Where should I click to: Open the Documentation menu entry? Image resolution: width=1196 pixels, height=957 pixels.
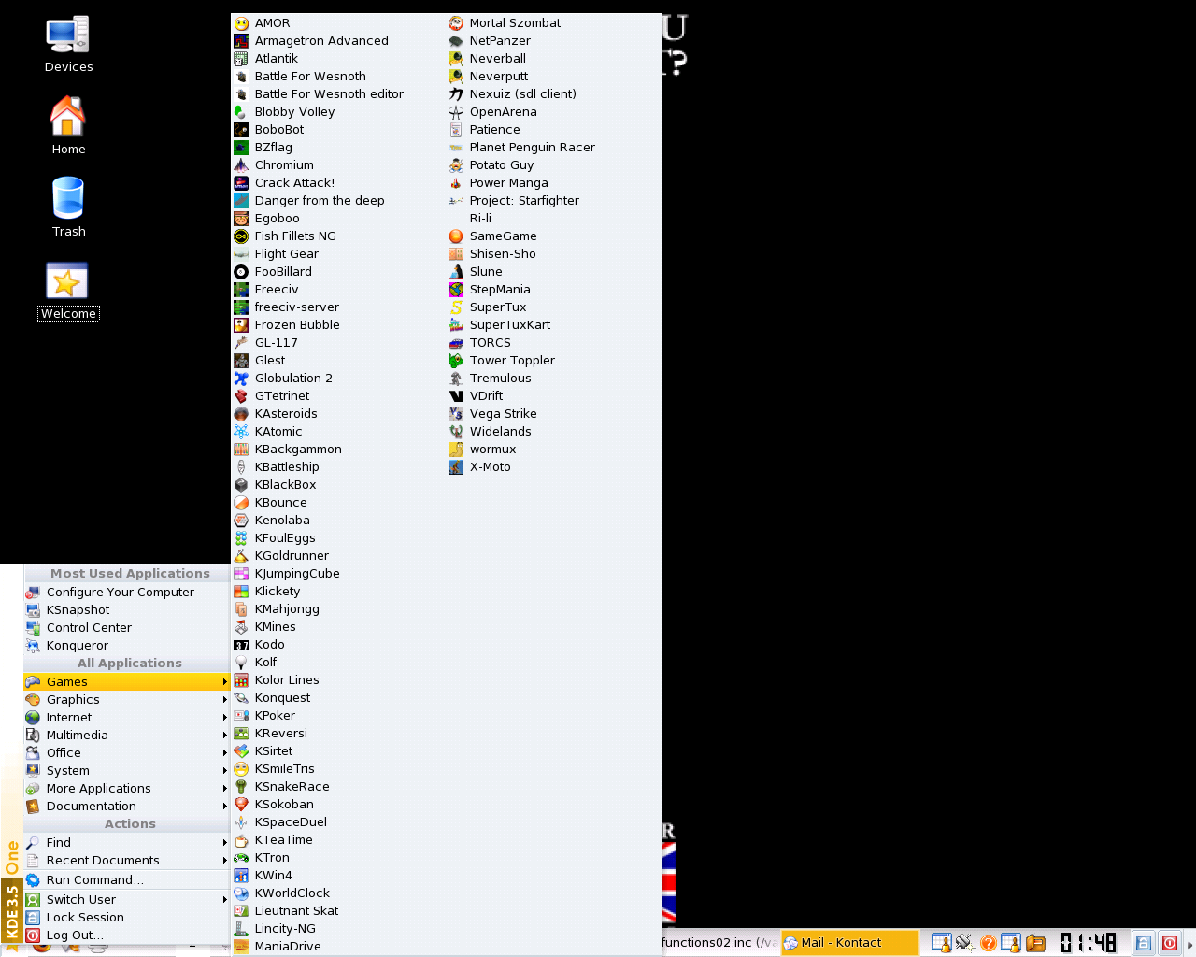point(126,807)
